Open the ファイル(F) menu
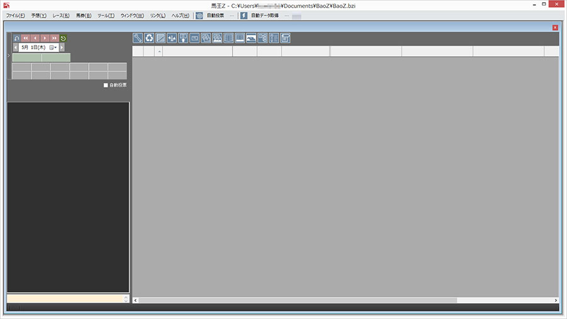This screenshot has height=319, width=567. 15,16
